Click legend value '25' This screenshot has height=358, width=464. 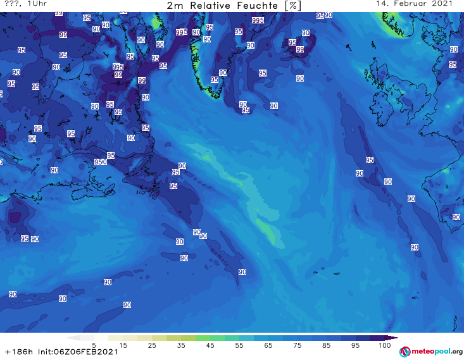point(152,345)
